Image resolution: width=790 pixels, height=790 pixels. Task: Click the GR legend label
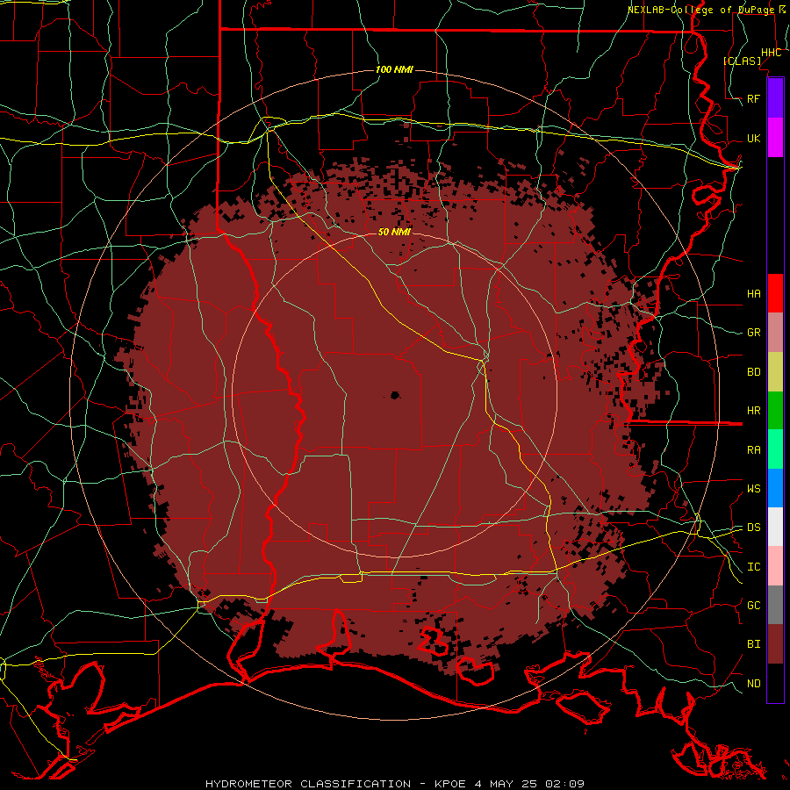pos(753,333)
